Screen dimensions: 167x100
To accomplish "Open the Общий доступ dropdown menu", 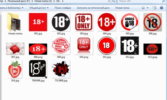I will (x=39, y=8).
